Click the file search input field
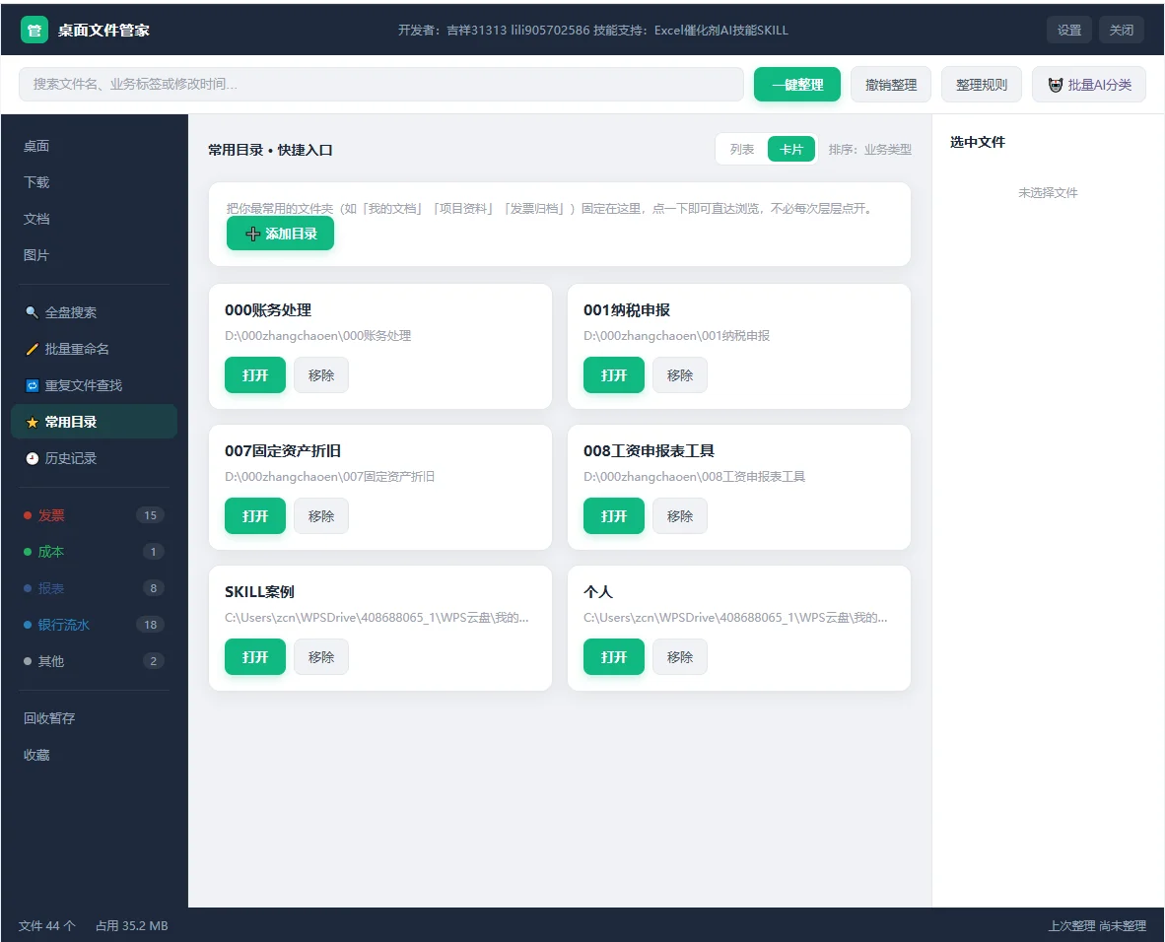Viewport: 1165px width, 942px height. click(x=381, y=85)
